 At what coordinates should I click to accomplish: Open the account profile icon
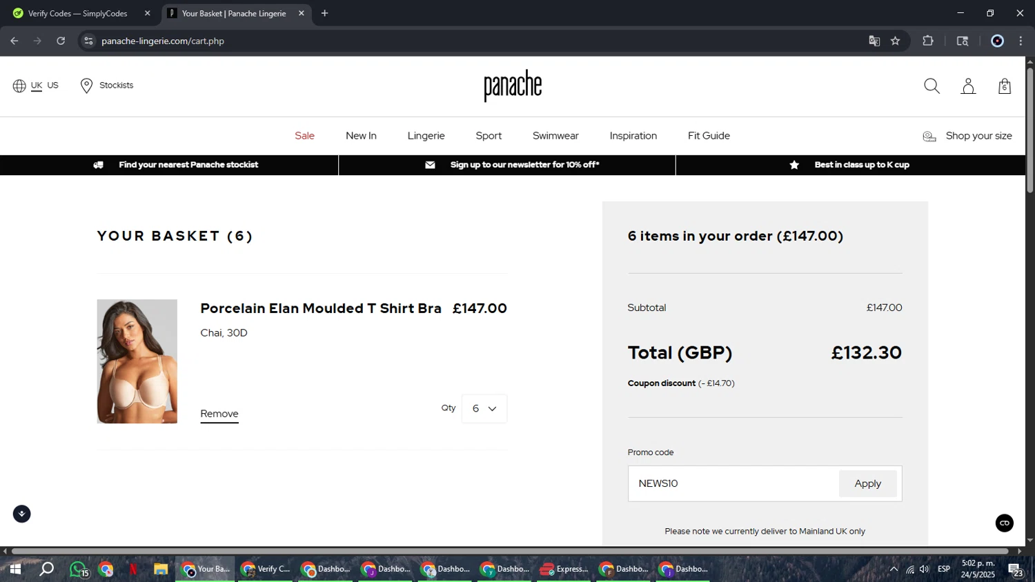pyautogui.click(x=968, y=86)
